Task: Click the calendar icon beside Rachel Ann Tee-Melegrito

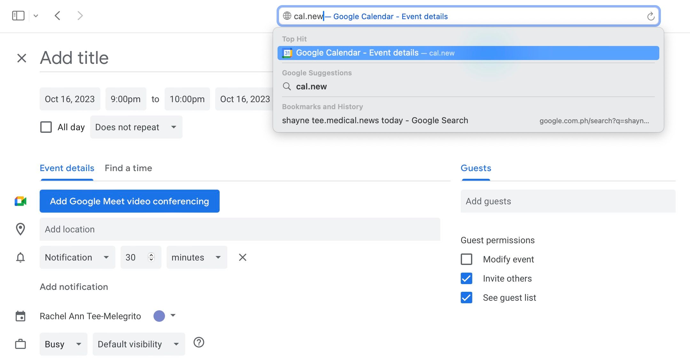Action: tap(20, 316)
